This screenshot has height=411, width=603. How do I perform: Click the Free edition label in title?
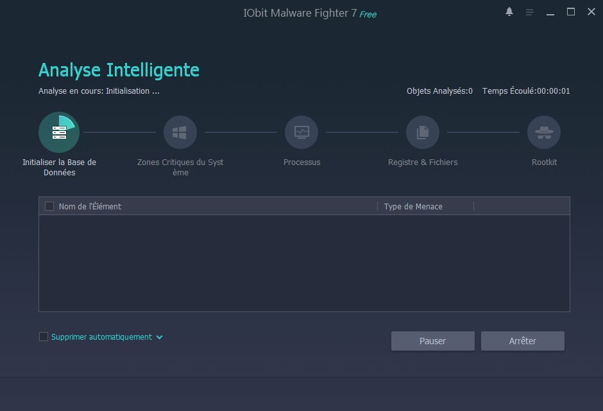pyautogui.click(x=368, y=14)
